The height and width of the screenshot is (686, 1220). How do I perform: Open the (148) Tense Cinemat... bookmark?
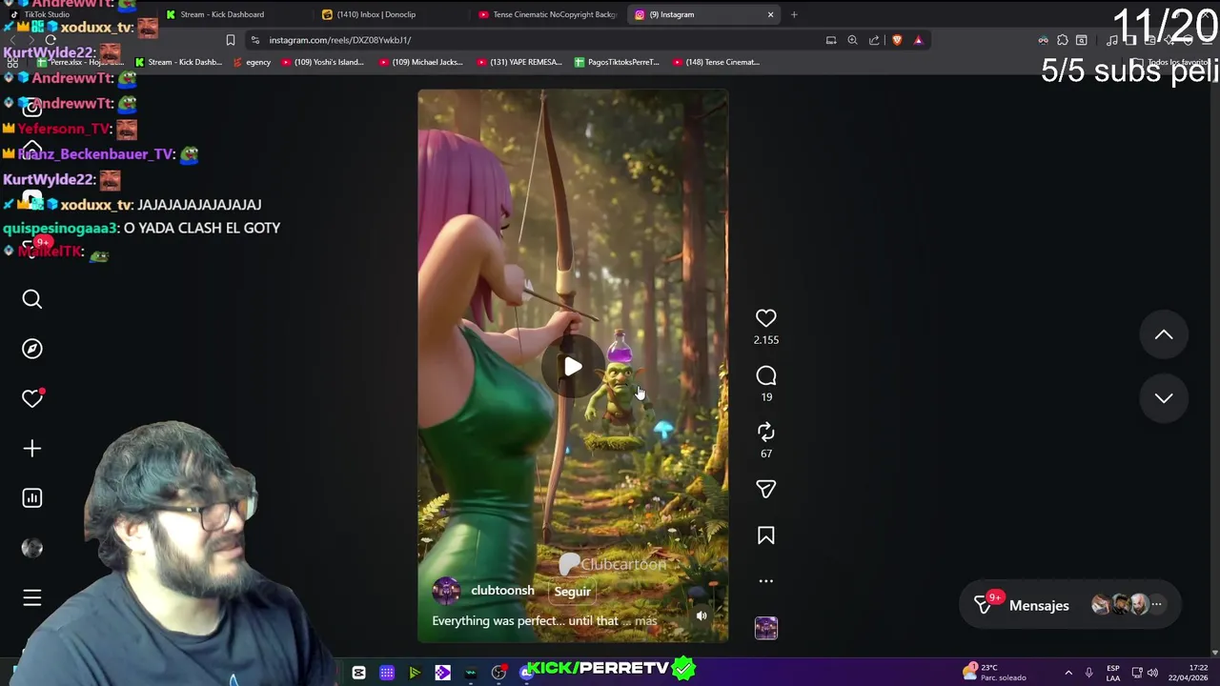[x=716, y=62]
